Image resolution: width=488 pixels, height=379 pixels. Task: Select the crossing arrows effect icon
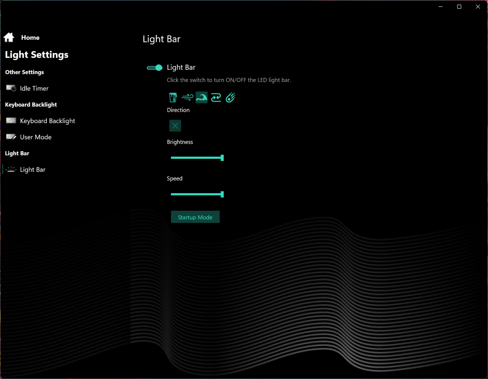click(x=216, y=98)
